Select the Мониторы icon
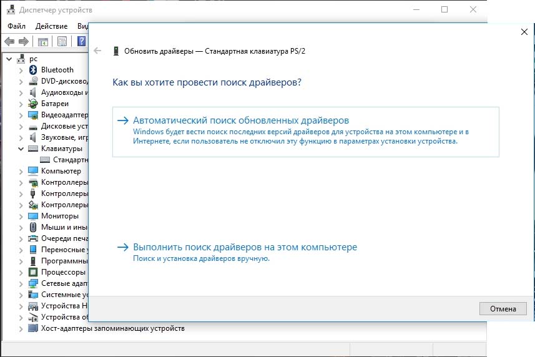The width and height of the screenshot is (535, 357). (x=33, y=216)
